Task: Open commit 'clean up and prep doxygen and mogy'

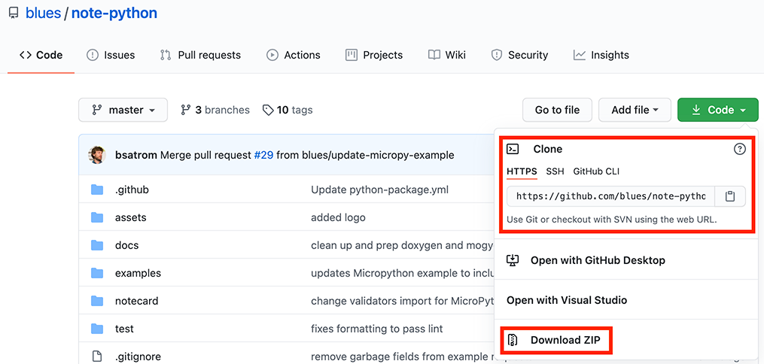Action: pyautogui.click(x=403, y=245)
